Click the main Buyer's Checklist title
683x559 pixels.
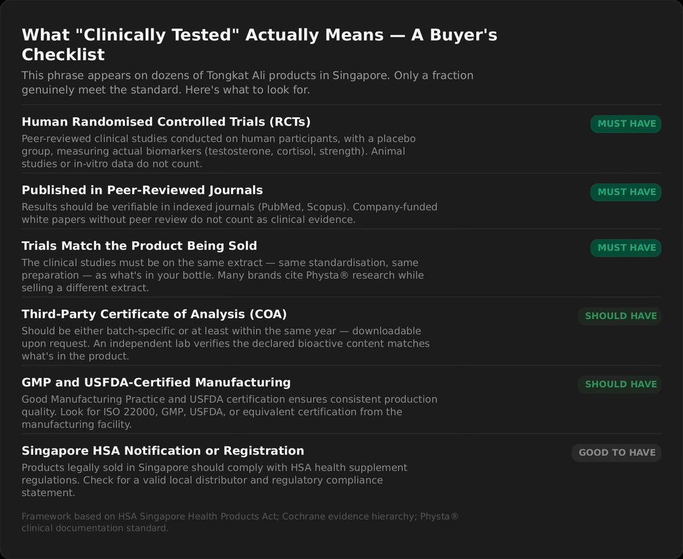click(259, 45)
